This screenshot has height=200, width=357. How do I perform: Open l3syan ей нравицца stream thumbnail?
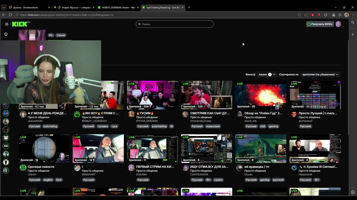[261, 149]
